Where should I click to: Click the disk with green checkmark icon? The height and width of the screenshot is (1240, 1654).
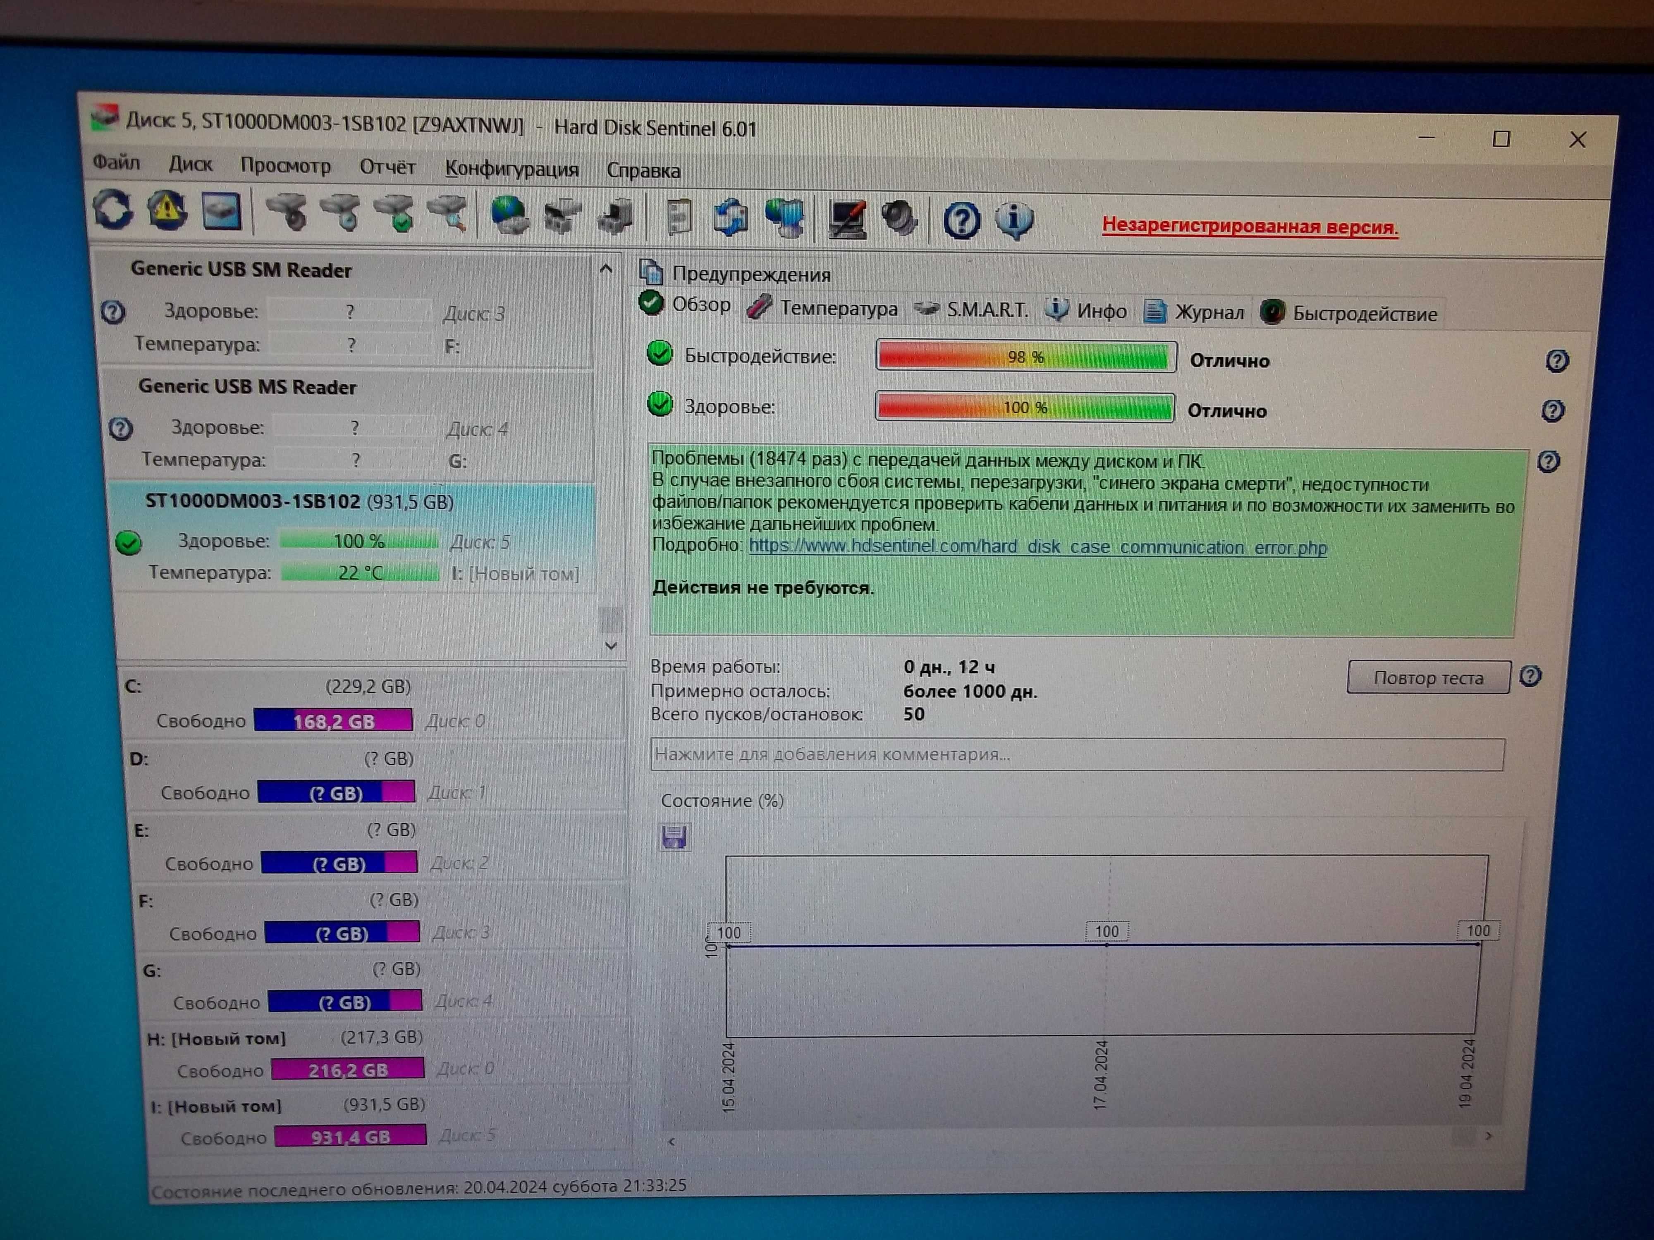(x=395, y=214)
